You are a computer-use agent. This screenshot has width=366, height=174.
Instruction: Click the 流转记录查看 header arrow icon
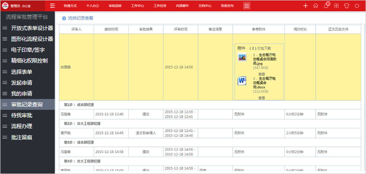click(64, 19)
